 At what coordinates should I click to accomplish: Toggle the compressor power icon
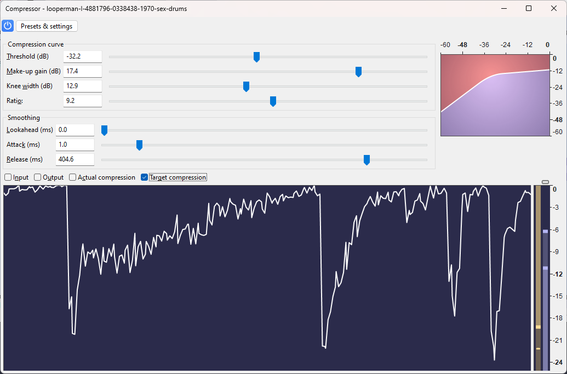(7, 26)
